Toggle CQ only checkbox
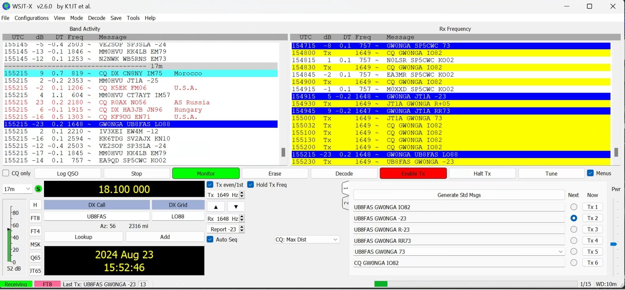Viewport: 625px width, 290px height. 6,173
